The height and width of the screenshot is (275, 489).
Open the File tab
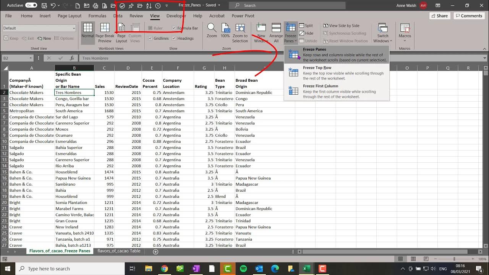point(8,16)
